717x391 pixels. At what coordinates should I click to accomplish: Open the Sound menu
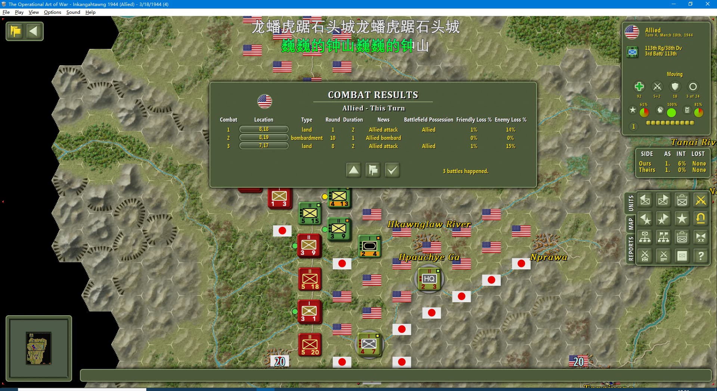[x=73, y=12]
